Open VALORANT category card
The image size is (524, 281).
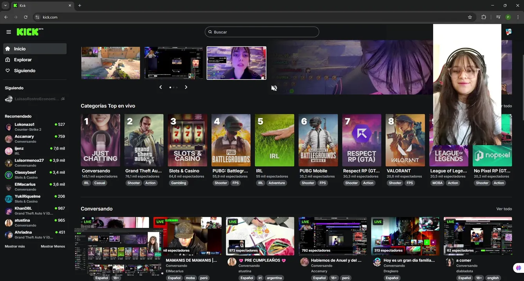[x=405, y=140]
